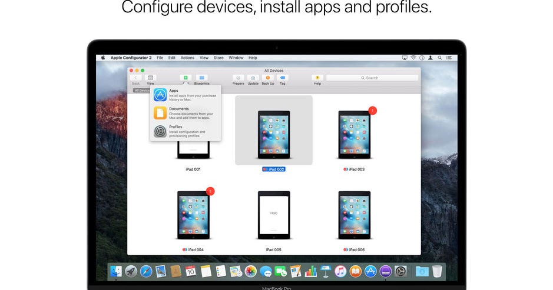Open the View toolbar button
553x290 pixels.
tap(150, 78)
